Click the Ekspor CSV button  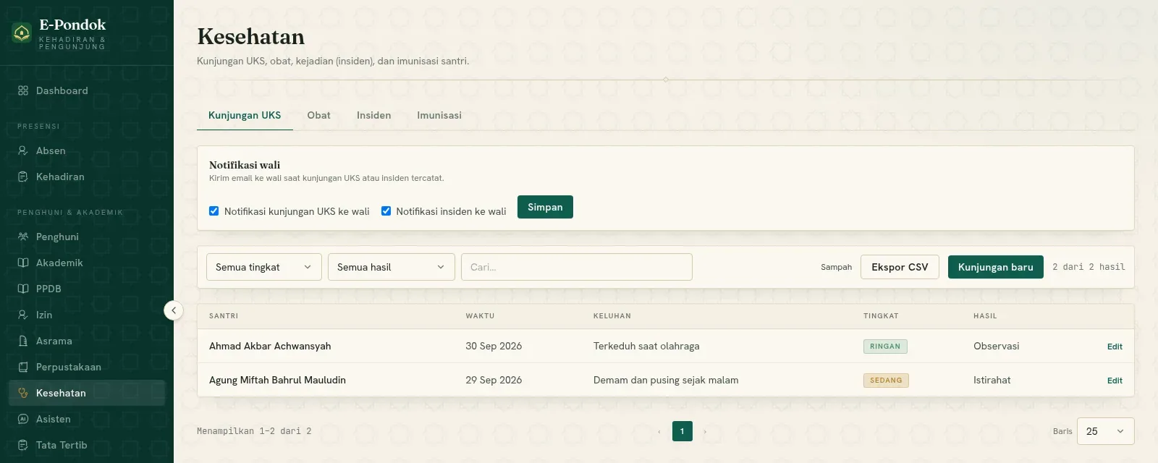click(900, 267)
